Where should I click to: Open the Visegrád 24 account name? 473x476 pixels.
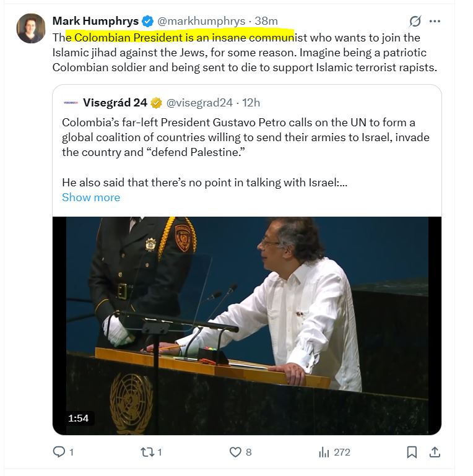(x=115, y=102)
